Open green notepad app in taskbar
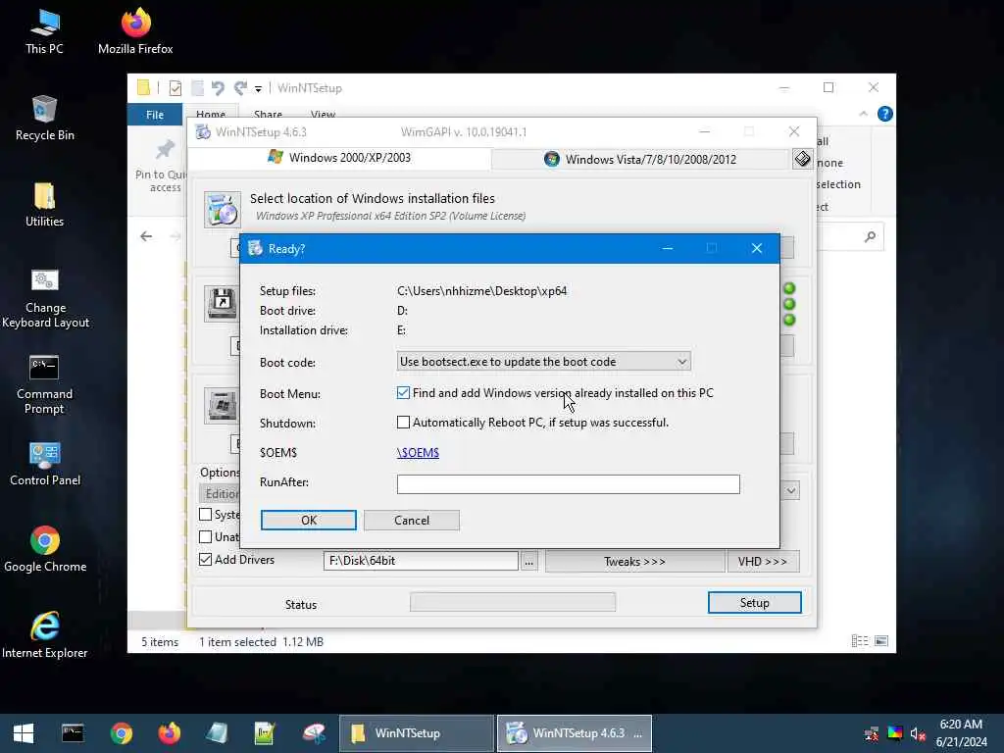1004x753 pixels. [265, 733]
